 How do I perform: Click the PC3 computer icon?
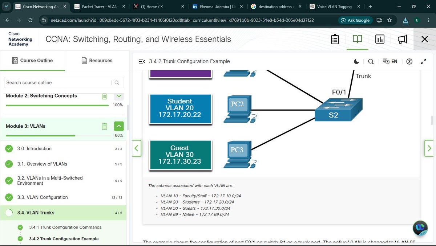click(x=241, y=155)
